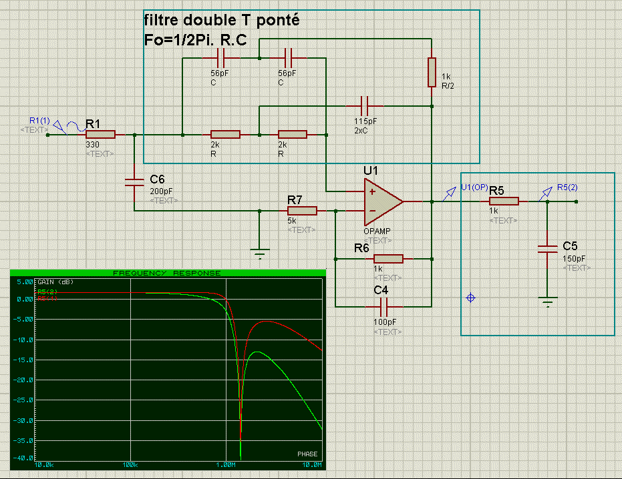Select the C4 capacitor symbol
Screen dimensions: 622x479
click(384, 307)
